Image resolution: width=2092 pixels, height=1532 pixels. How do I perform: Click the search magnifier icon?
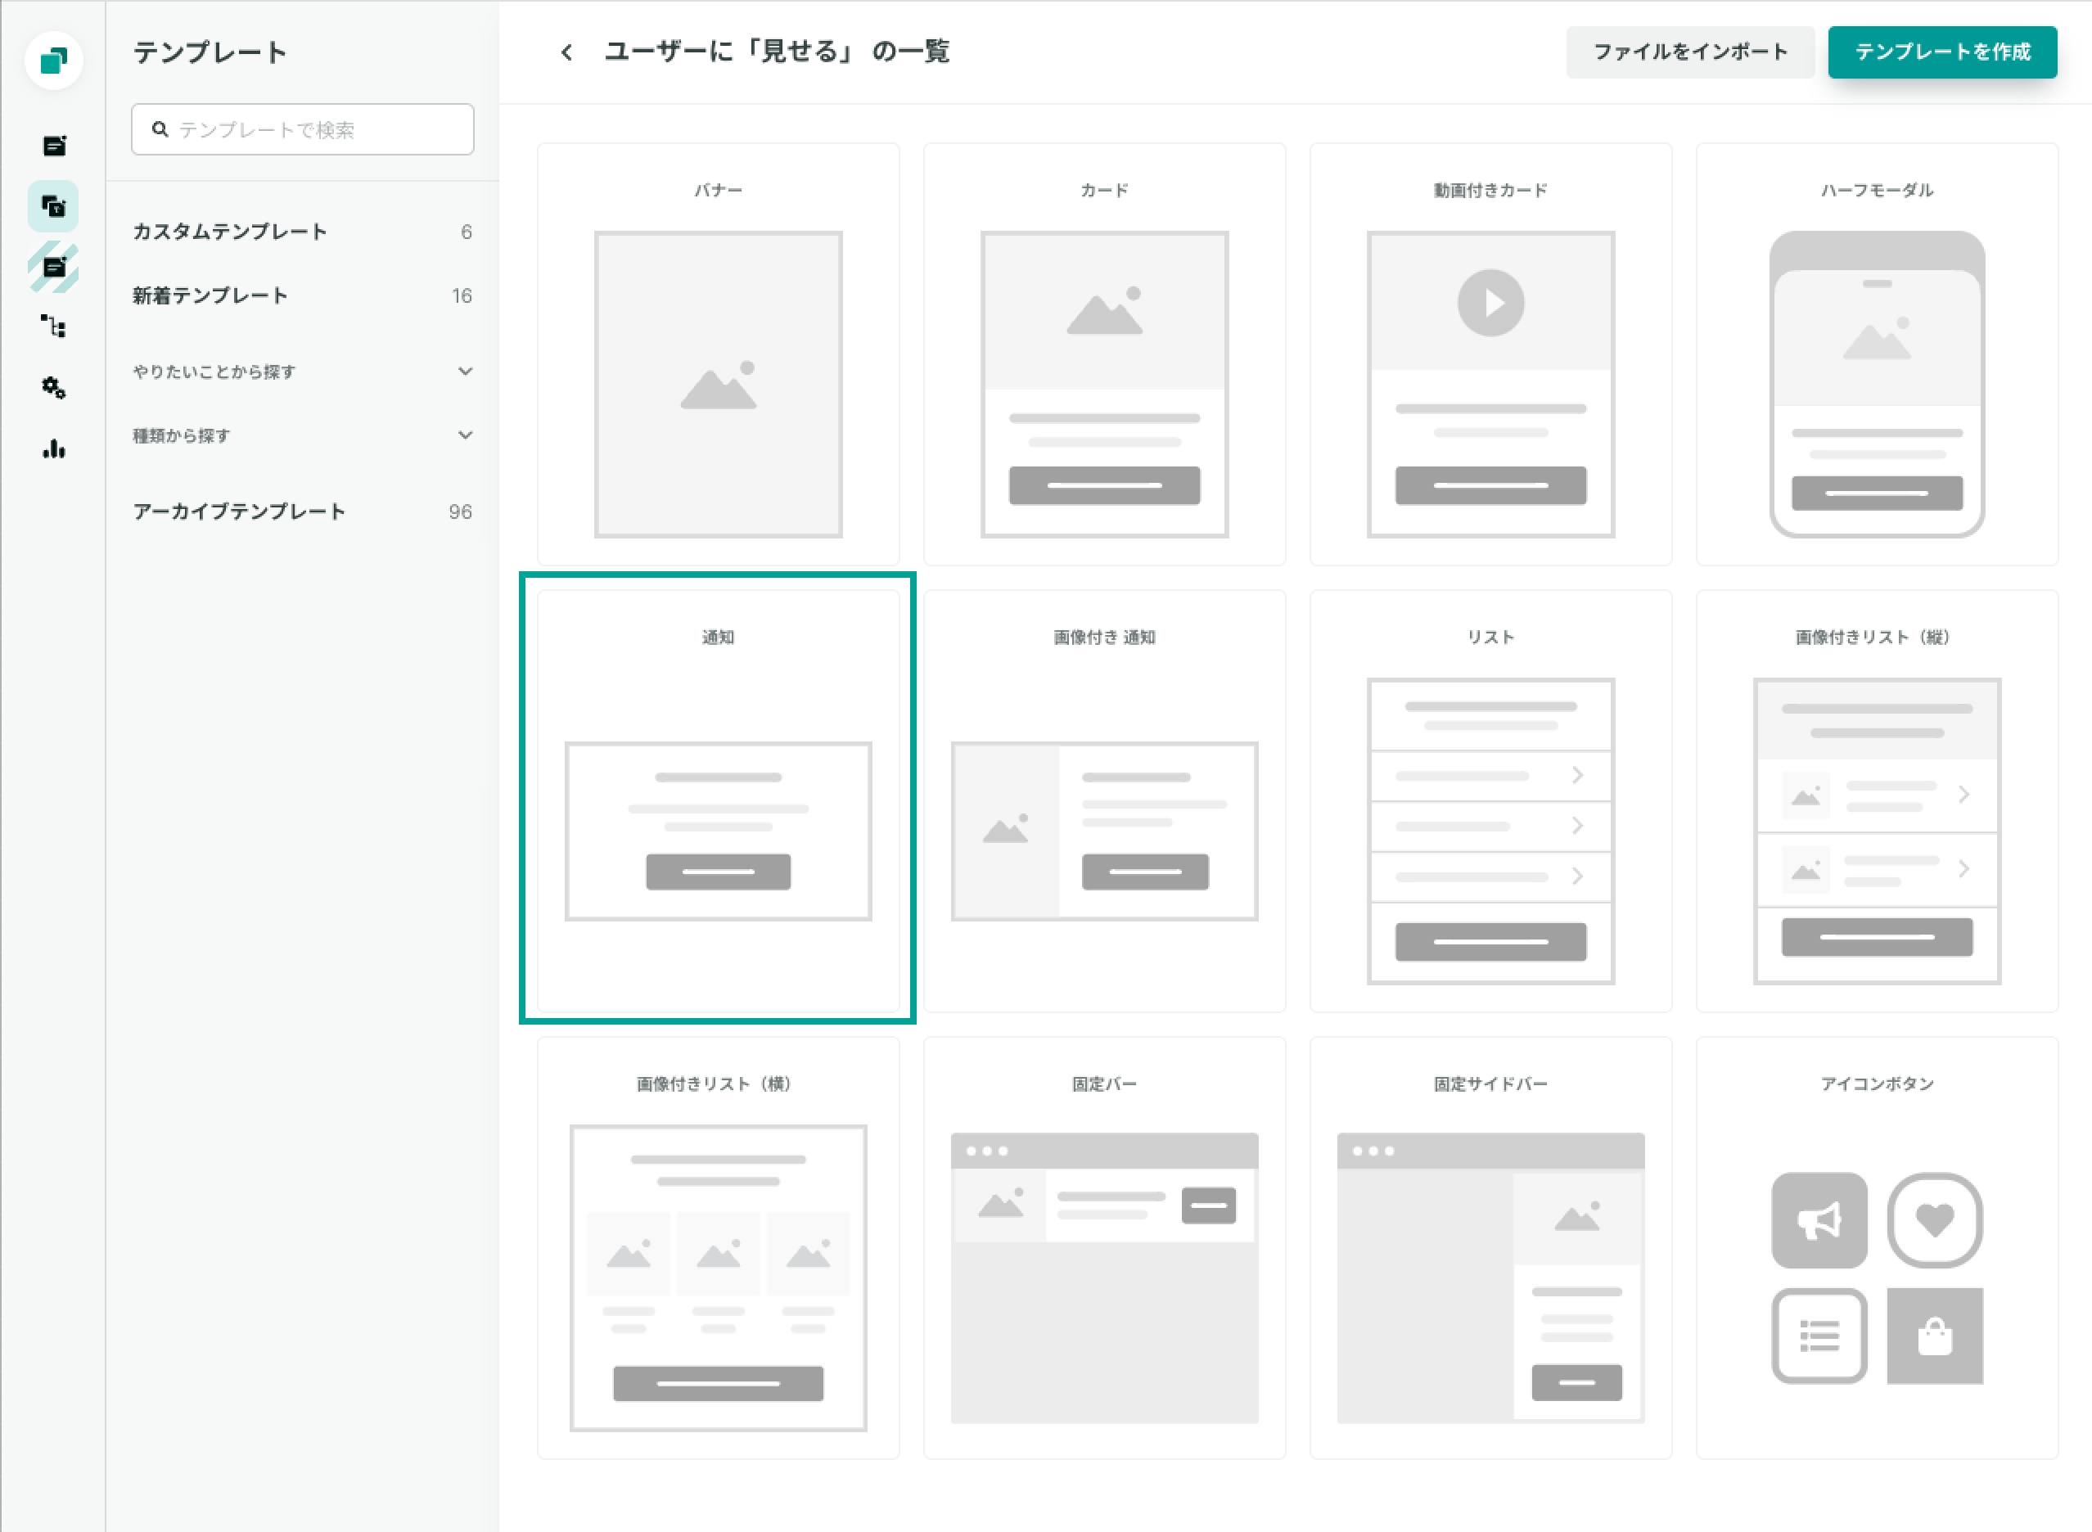(x=160, y=129)
